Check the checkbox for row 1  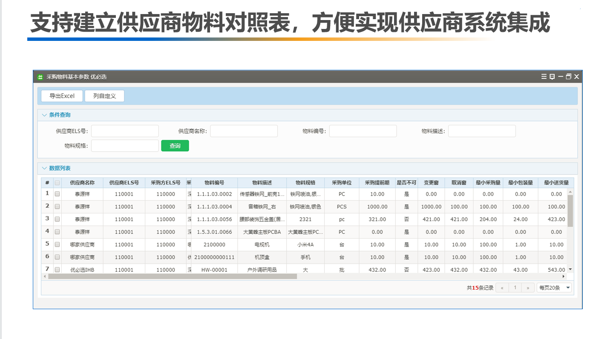point(57,194)
